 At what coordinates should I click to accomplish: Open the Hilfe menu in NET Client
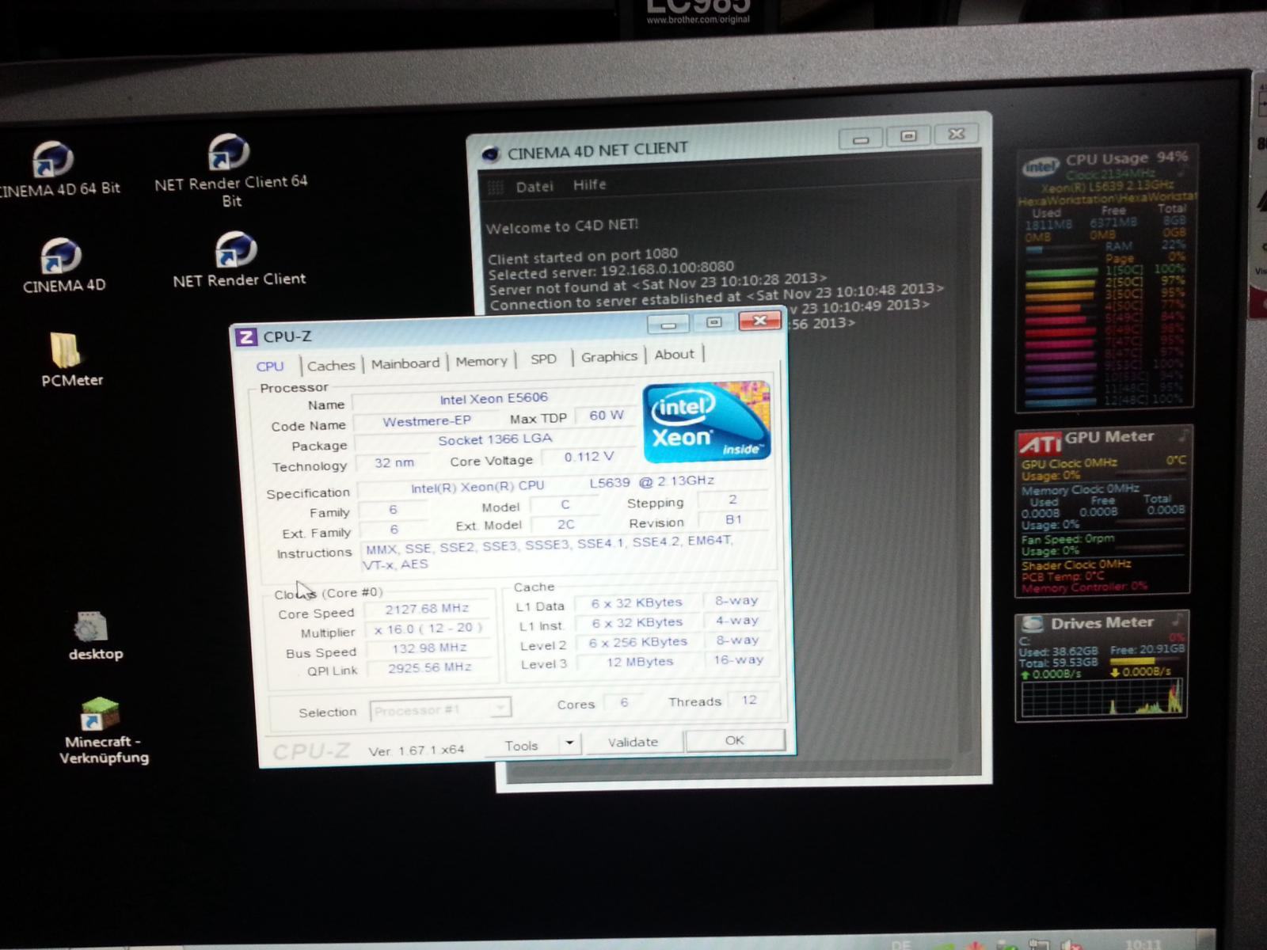(589, 184)
